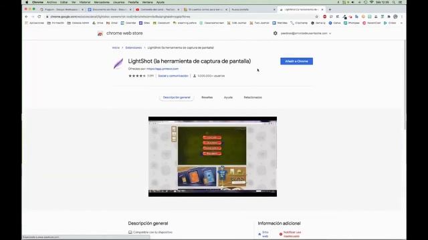The width and height of the screenshot is (428, 240).
Task: Open the Social y comunicación category link
Action: point(173,76)
